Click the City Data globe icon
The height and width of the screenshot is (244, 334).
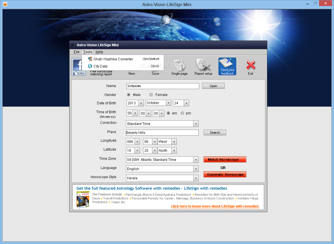click(90, 66)
